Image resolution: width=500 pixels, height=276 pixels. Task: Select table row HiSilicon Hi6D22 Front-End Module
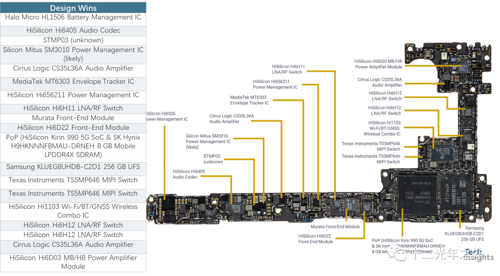[x=73, y=128]
